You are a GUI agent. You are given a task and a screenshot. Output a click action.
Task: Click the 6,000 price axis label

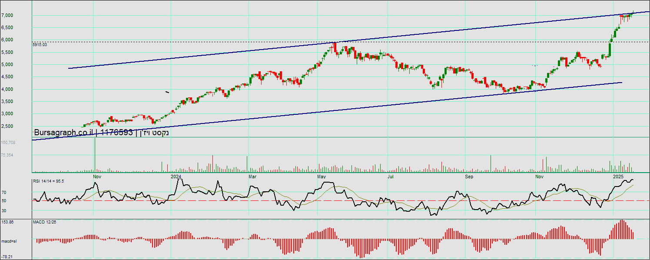(x=7, y=40)
